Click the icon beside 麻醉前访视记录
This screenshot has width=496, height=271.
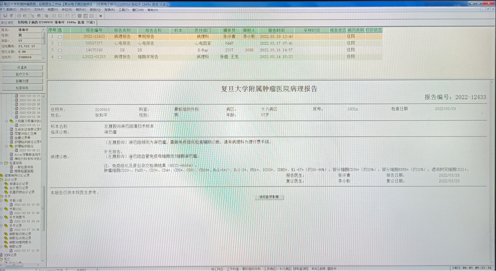7,234
